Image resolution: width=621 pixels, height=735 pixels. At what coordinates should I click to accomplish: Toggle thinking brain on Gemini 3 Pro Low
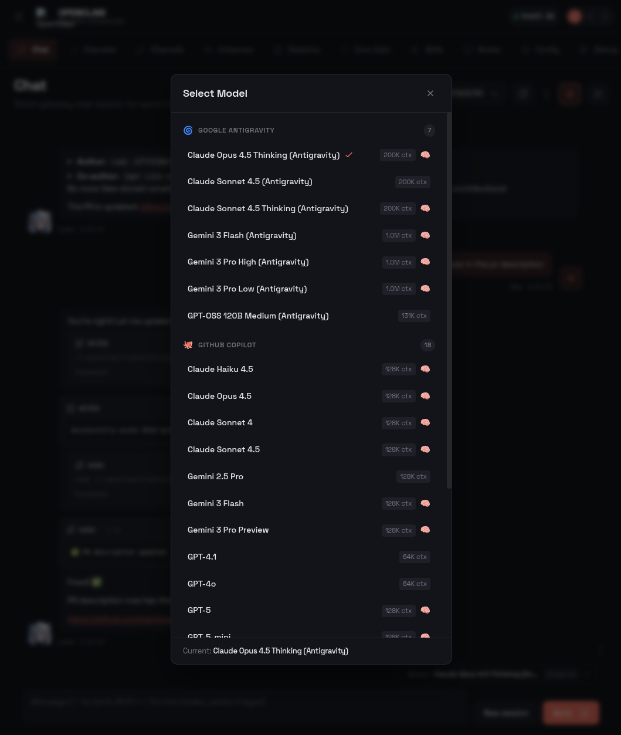(x=425, y=289)
